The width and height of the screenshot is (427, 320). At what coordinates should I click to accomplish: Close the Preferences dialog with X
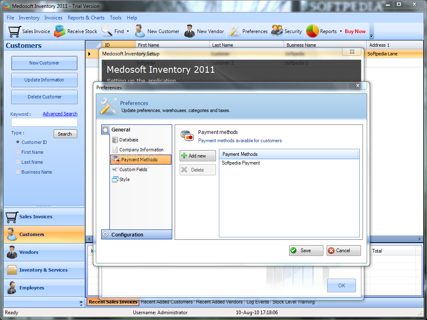click(x=358, y=86)
